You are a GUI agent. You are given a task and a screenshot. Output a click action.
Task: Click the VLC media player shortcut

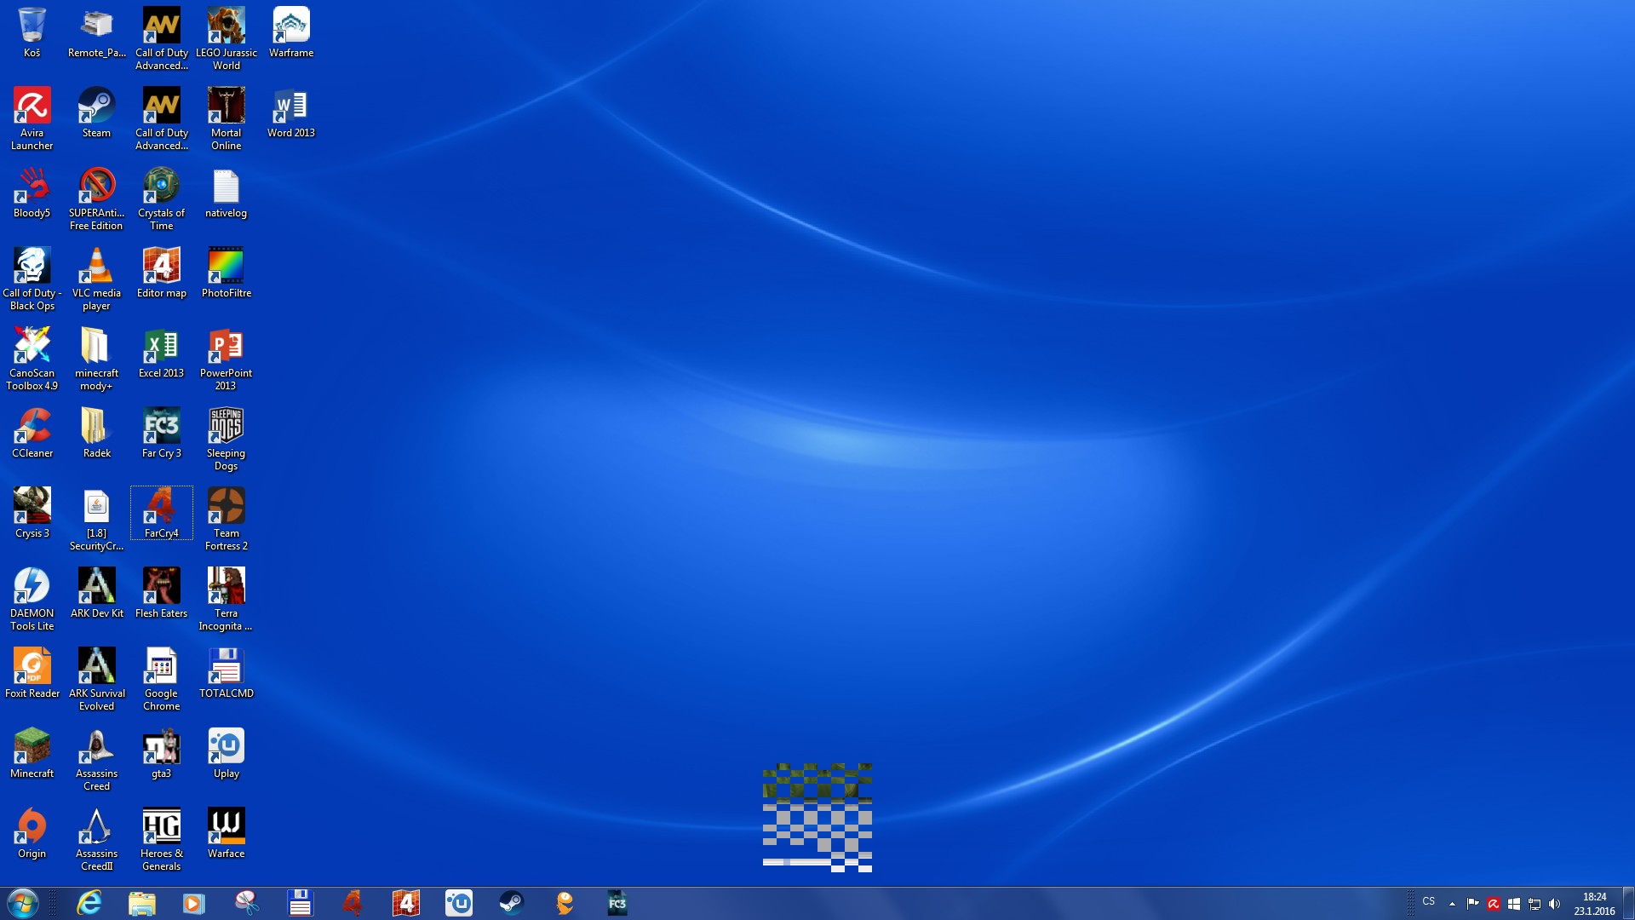click(x=96, y=267)
